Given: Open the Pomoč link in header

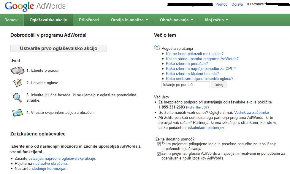Looking at the screenshot, I should coord(221,4).
